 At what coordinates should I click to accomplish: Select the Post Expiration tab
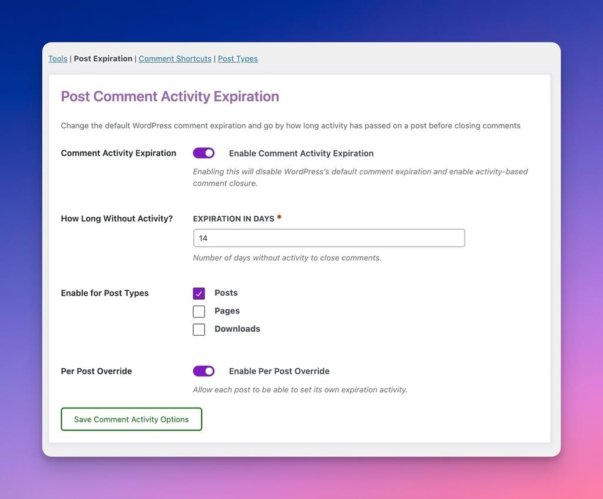(103, 58)
